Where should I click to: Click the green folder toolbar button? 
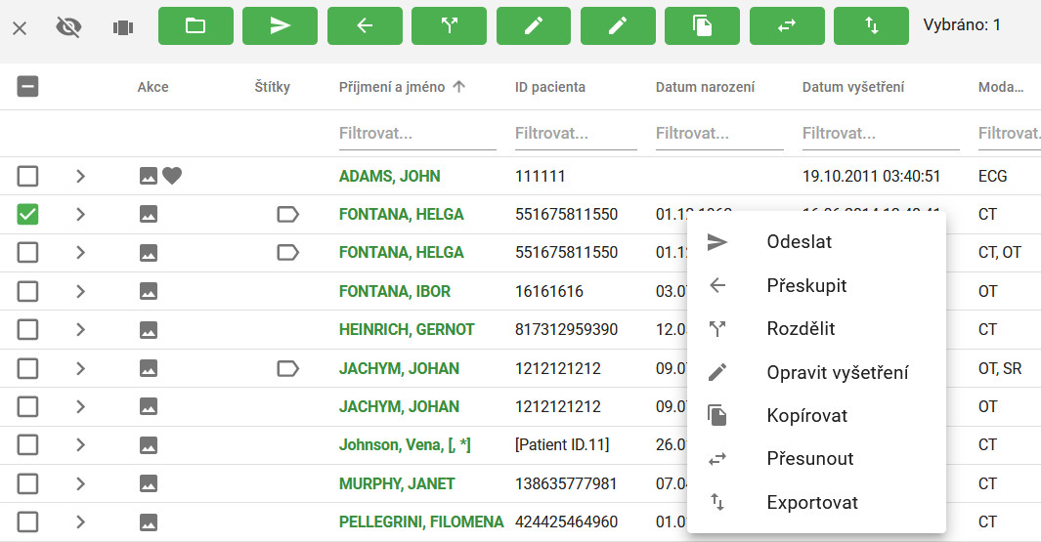click(x=195, y=25)
